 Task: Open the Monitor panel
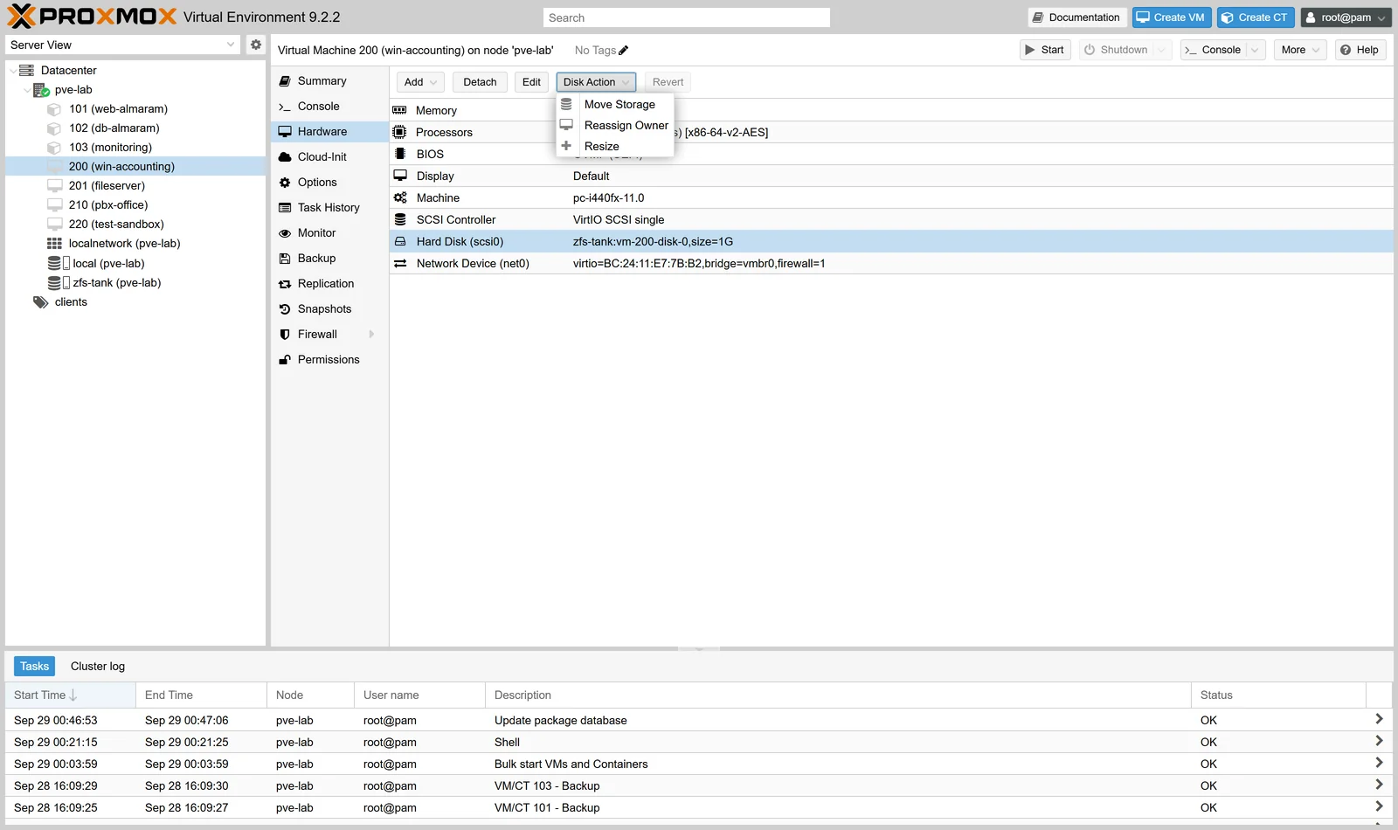click(329, 233)
